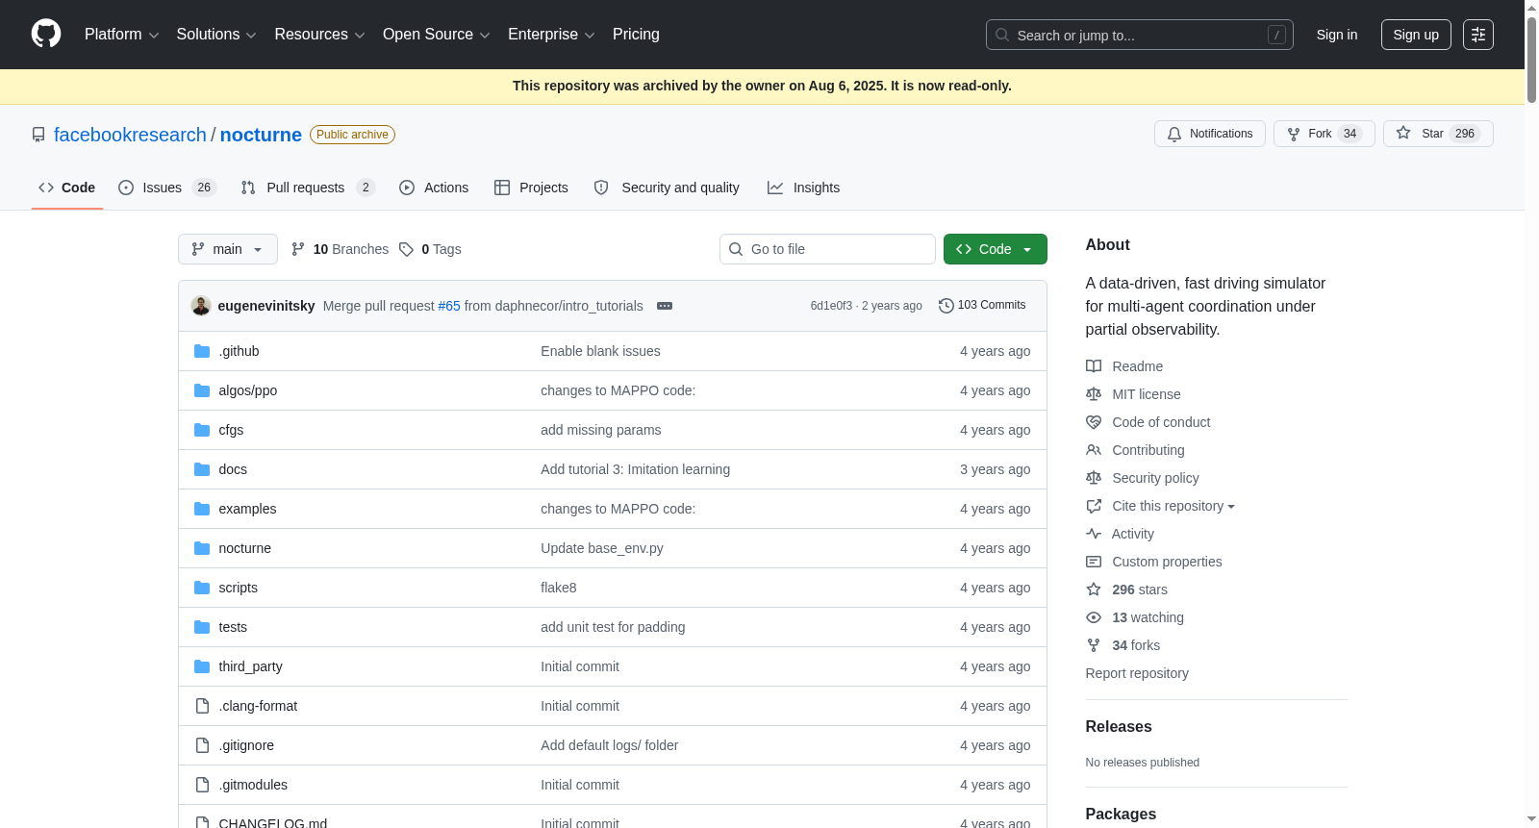Expand the commit message ellipsis icon
The width and height of the screenshot is (1539, 828).
665,306
